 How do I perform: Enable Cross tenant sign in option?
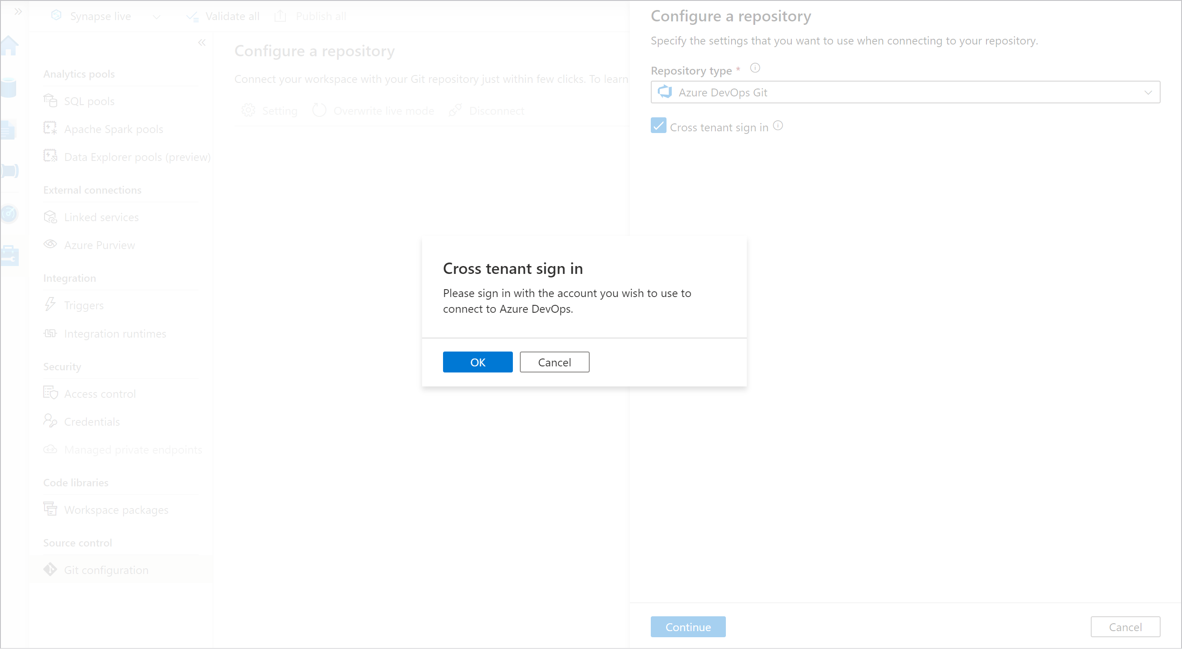click(x=659, y=126)
